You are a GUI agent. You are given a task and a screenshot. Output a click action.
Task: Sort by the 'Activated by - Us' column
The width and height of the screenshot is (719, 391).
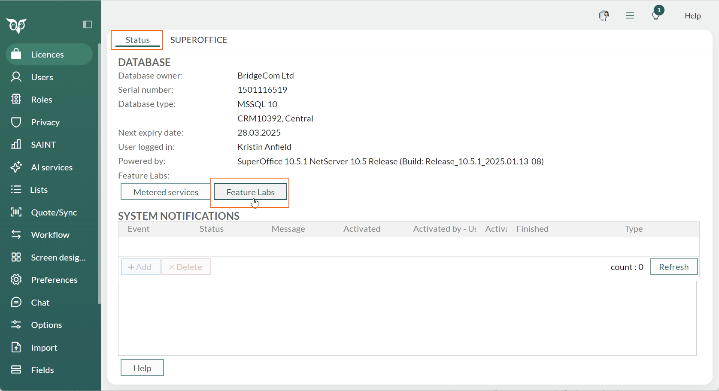tap(445, 229)
